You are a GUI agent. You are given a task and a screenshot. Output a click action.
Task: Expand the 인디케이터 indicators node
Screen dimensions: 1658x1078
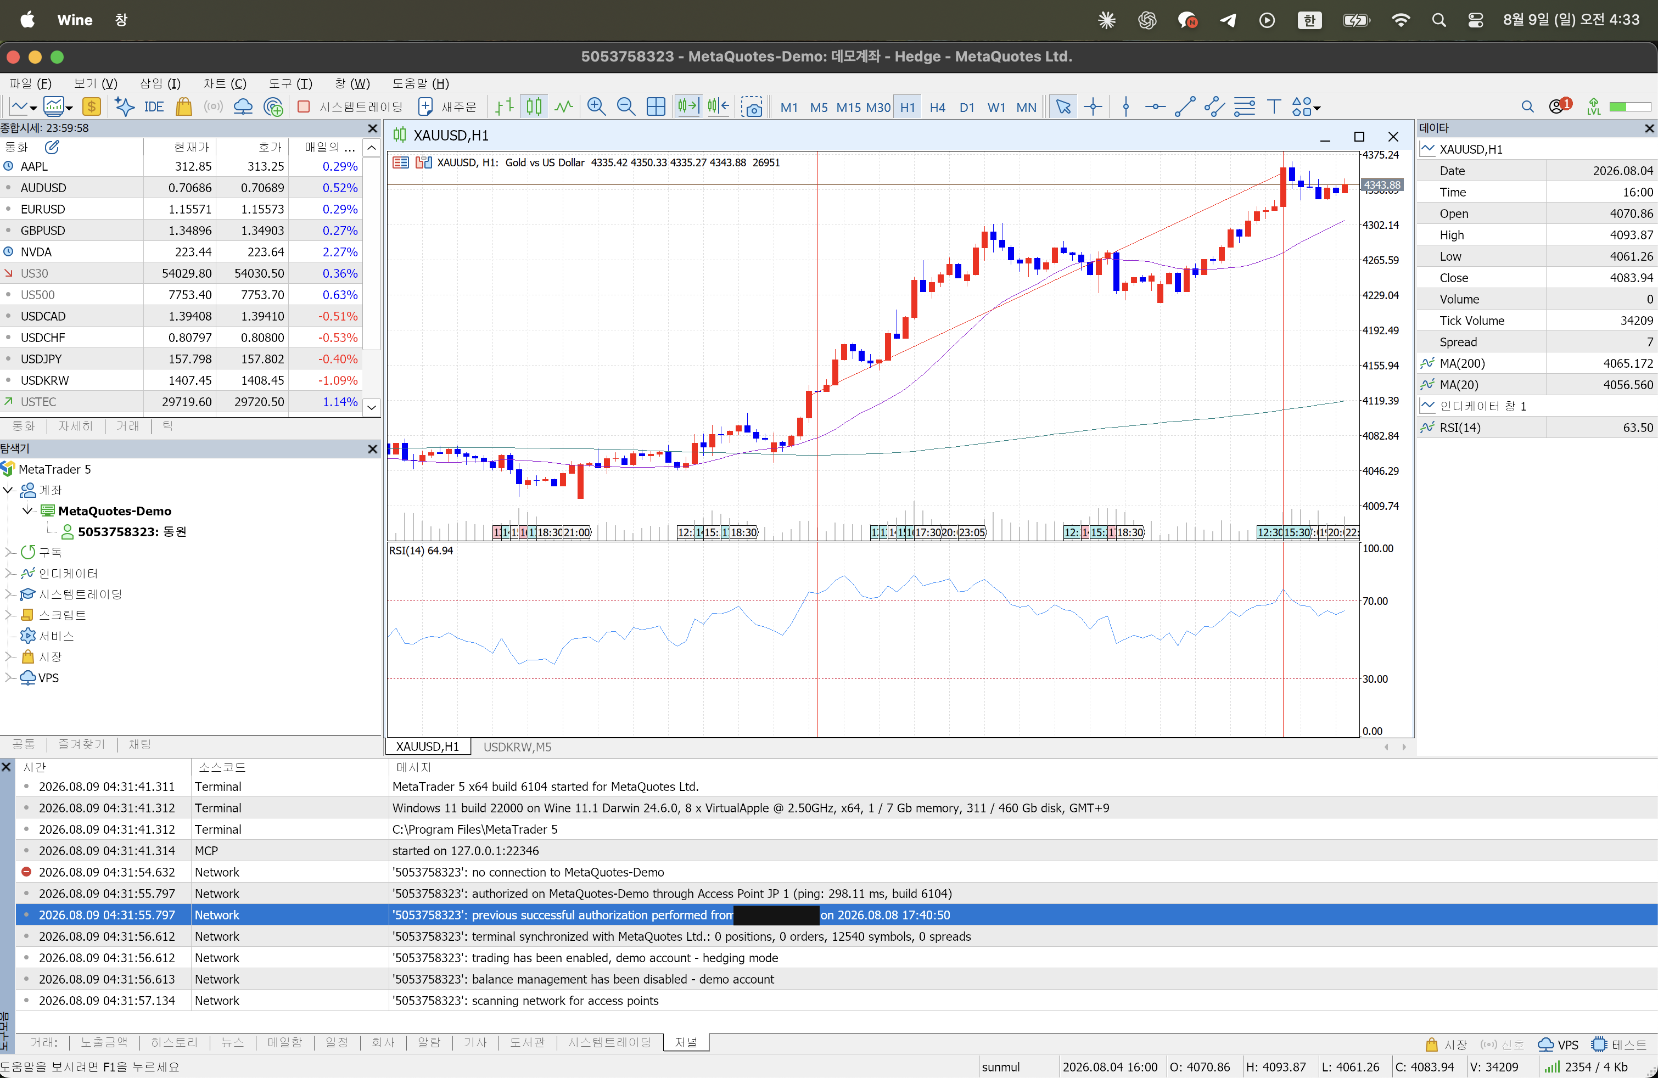(8, 573)
